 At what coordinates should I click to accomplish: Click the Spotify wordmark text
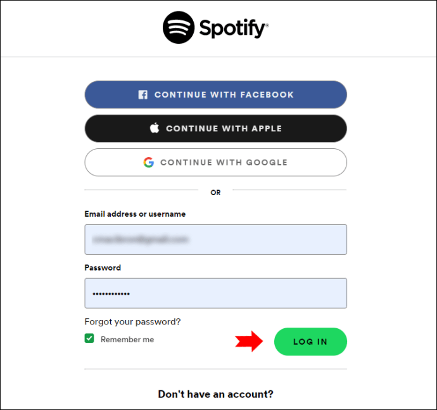234,28
